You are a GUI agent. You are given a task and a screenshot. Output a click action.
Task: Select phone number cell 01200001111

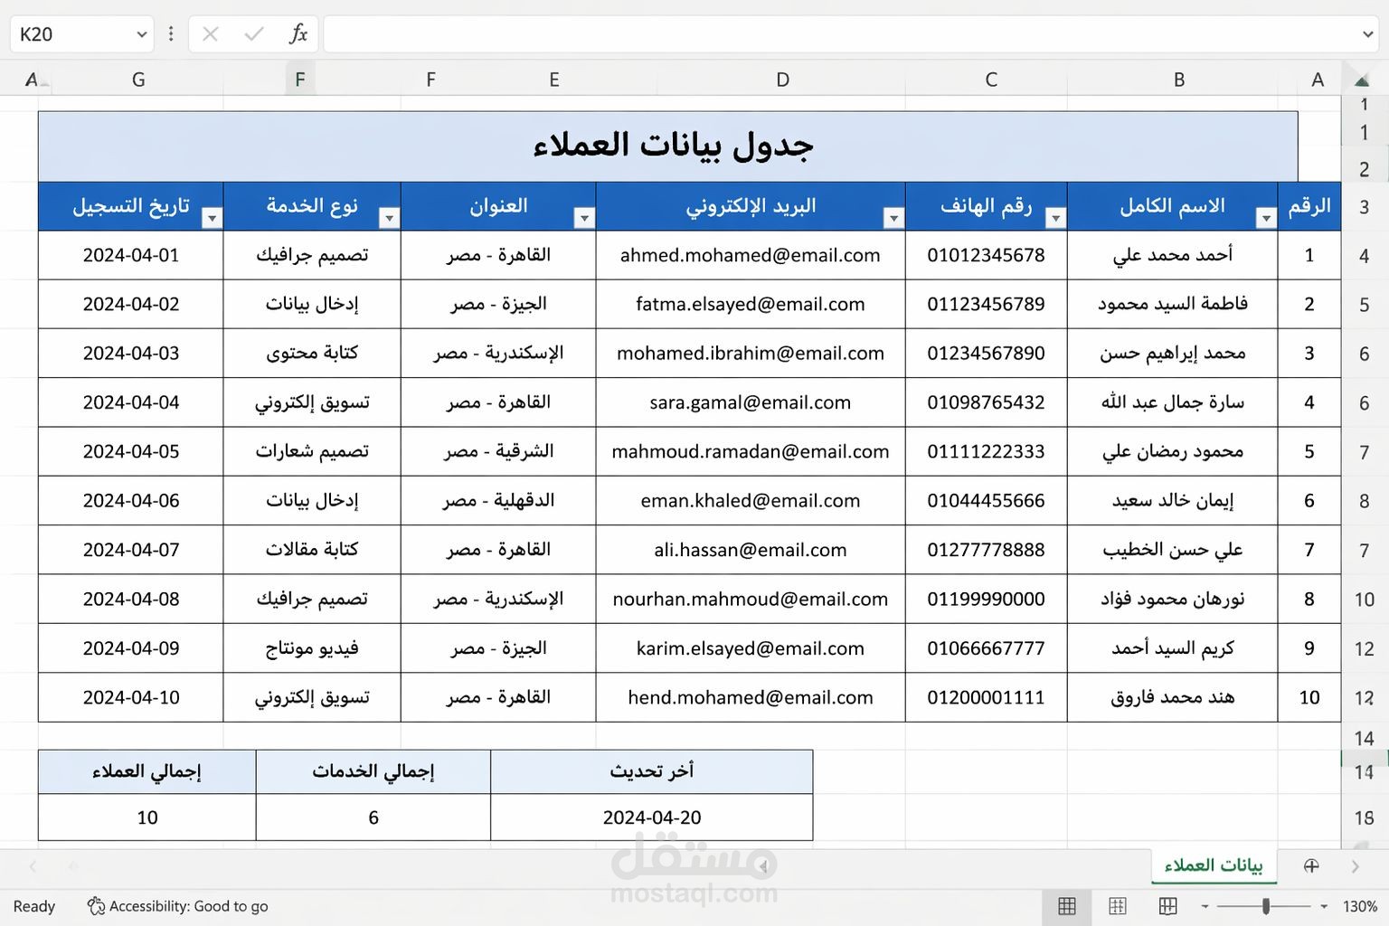[x=987, y=697]
